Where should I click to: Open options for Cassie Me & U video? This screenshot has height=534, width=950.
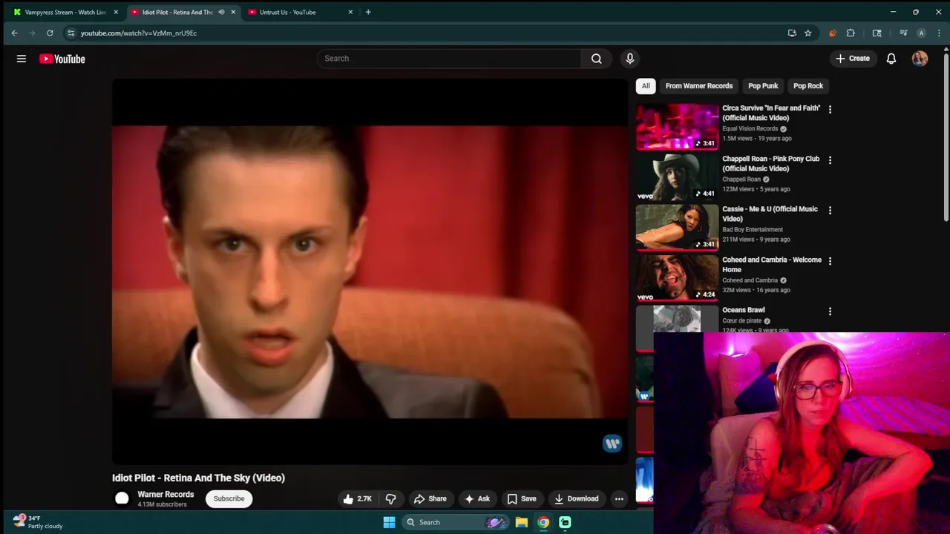tap(830, 210)
